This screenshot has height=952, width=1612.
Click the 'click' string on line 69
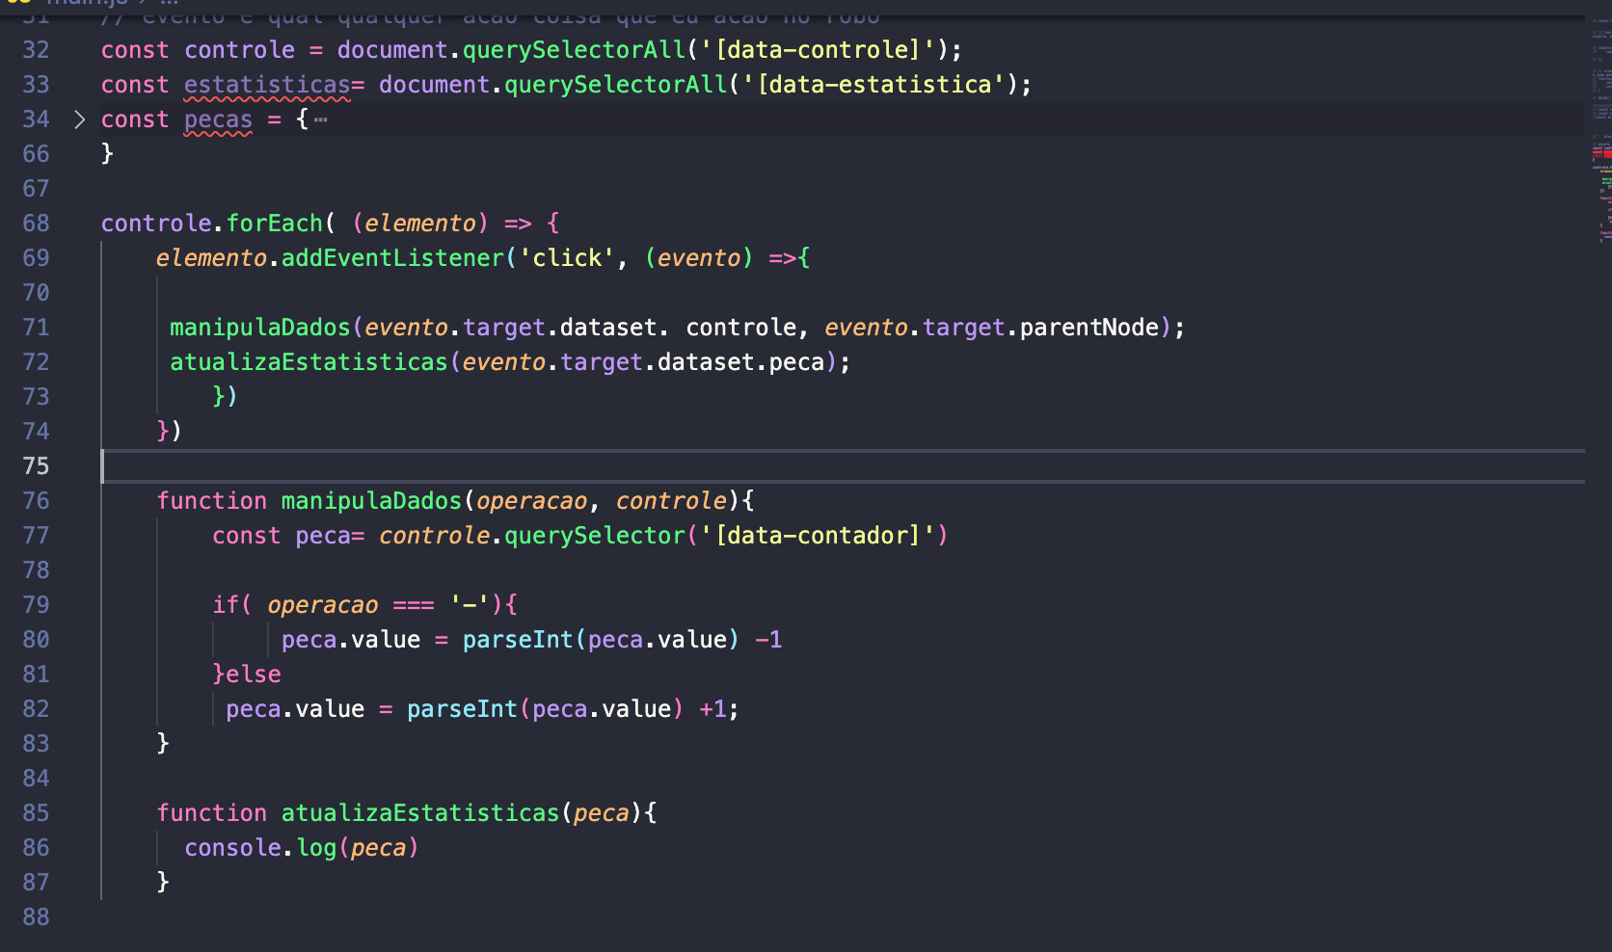567,258
